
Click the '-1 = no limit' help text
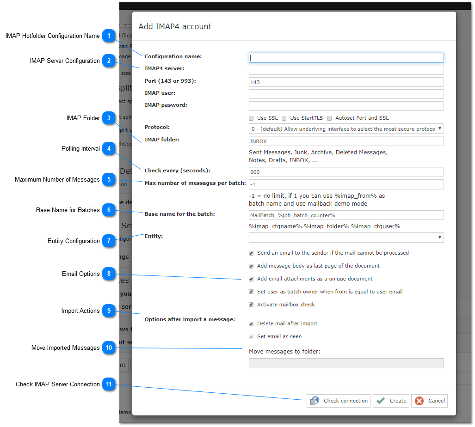317,200
